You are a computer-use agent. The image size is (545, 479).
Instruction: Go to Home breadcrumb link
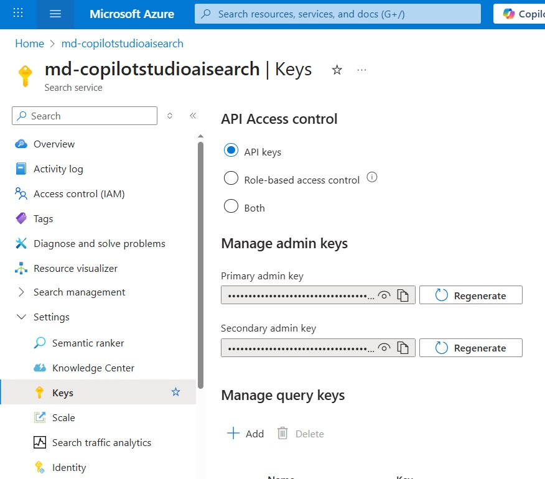tap(29, 44)
